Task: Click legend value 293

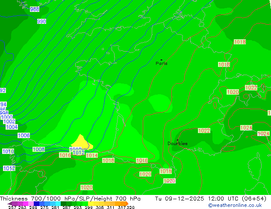Action: coord(78,207)
